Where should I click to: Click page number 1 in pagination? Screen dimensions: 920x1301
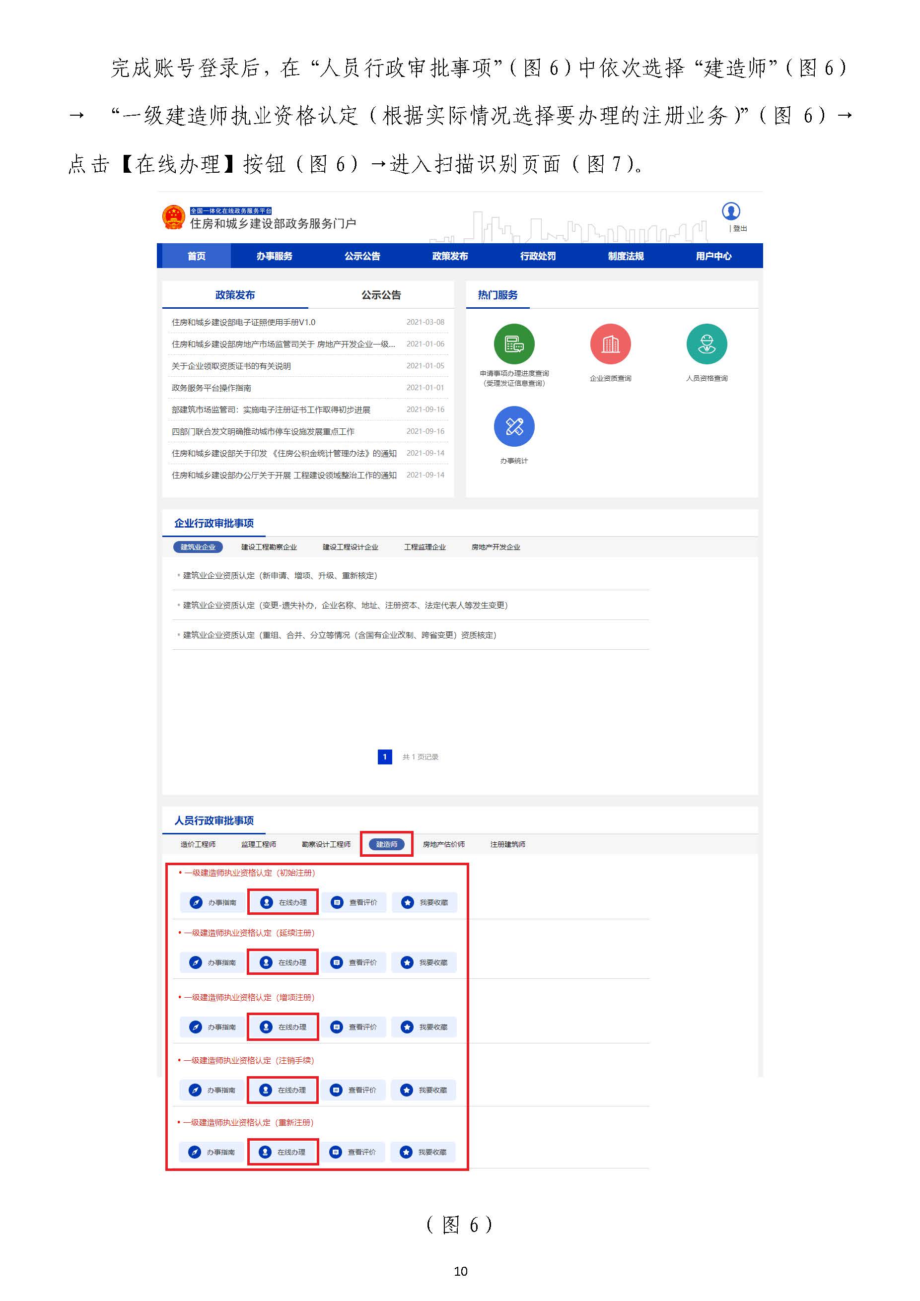[384, 756]
